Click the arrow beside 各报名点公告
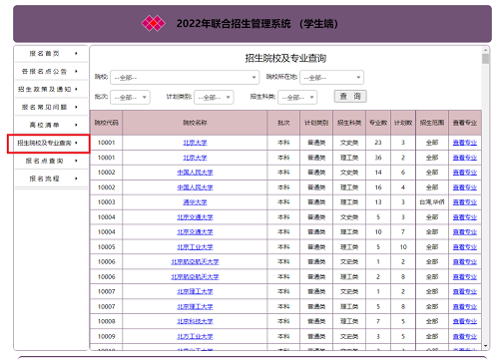The image size is (499, 362). pyautogui.click(x=76, y=71)
